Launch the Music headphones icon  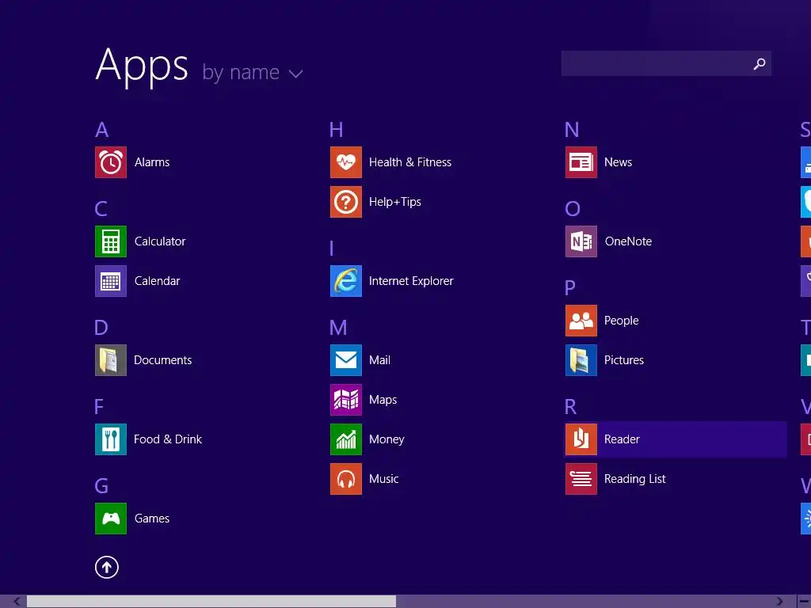[x=346, y=479]
